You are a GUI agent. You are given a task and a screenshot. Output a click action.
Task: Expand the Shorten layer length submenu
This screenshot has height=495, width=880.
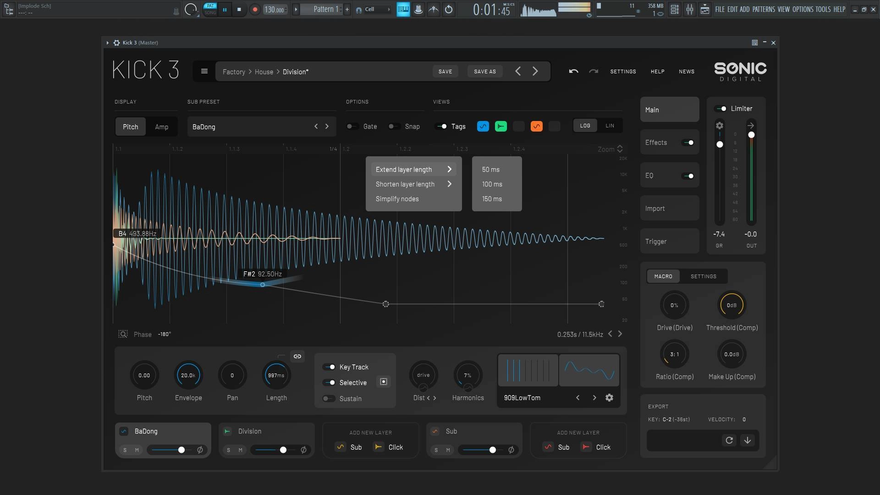(413, 184)
